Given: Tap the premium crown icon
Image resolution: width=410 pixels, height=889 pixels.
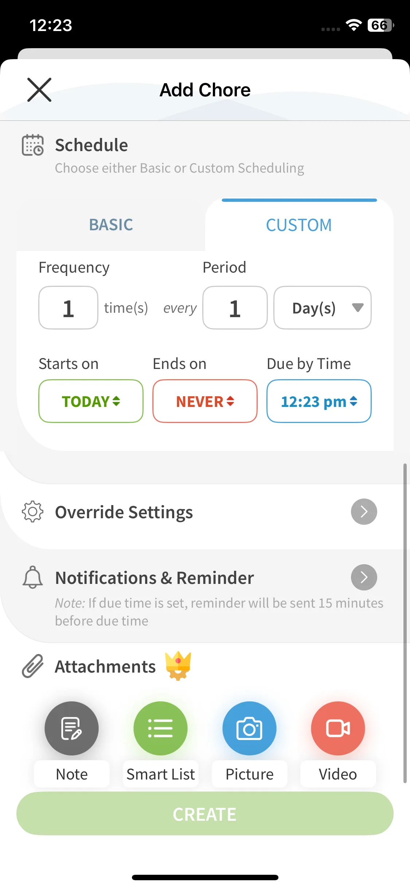Looking at the screenshot, I should 178,666.
